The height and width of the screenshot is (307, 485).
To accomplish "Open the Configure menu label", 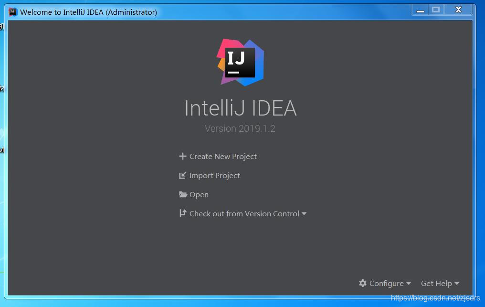I will [386, 284].
